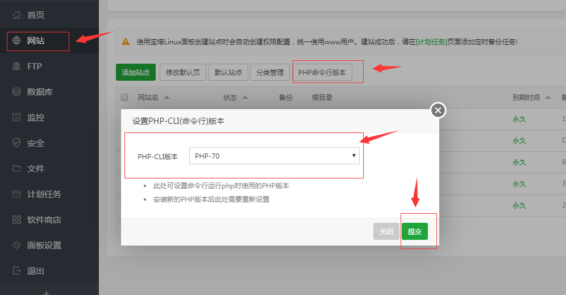566x295 pixels.
Task: Click the green 添加站点 button
Action: click(136, 72)
